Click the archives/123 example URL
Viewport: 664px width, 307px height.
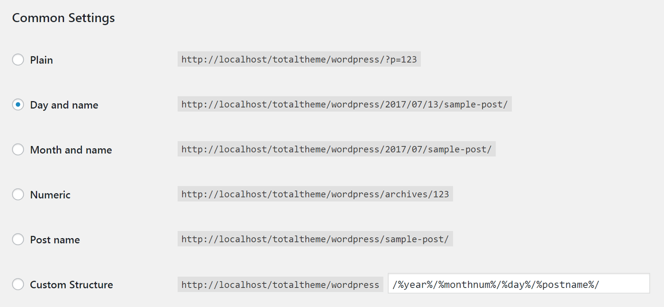tap(315, 194)
